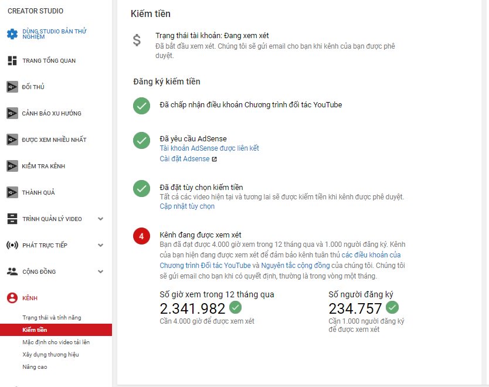The width and height of the screenshot is (489, 387).
Task: Click Cộng đồng label in sidebar
Action: (x=39, y=271)
